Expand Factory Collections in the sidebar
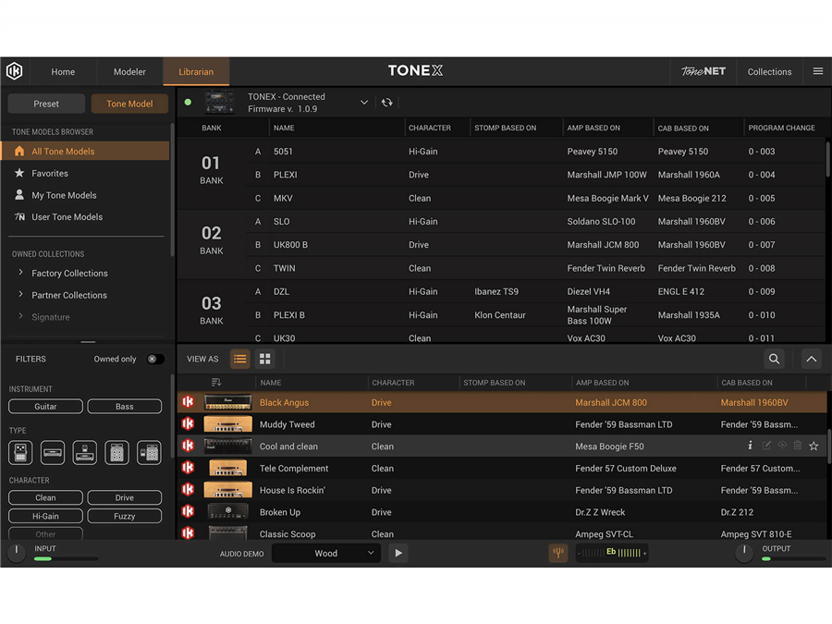Viewport: 832px width, 624px height. coord(21,273)
